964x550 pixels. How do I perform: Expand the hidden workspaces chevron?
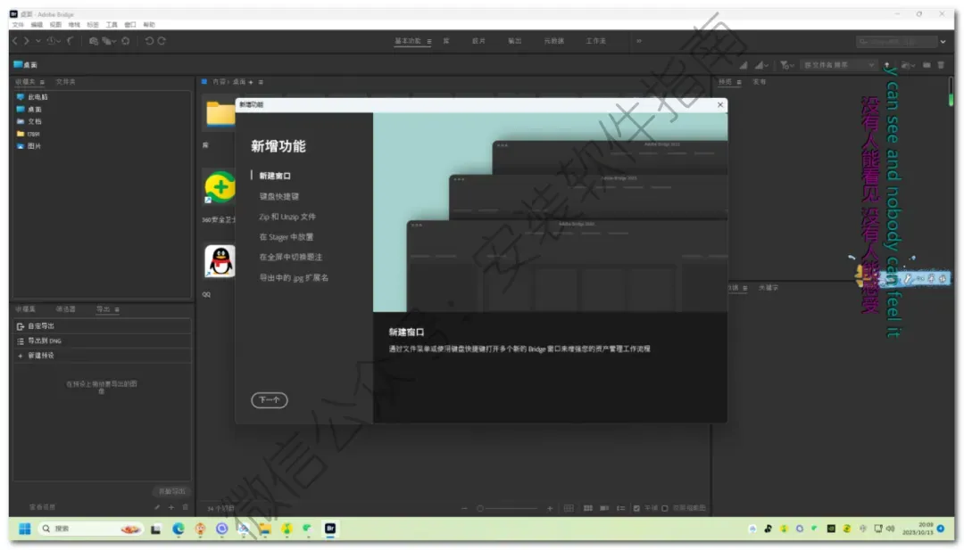click(x=639, y=41)
